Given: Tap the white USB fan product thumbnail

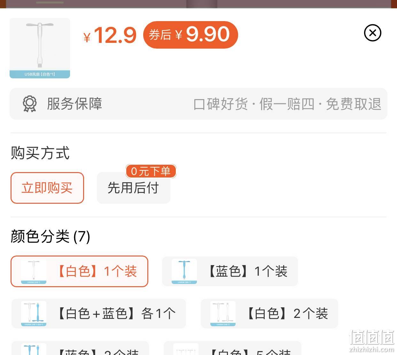Looking at the screenshot, I should coord(40,48).
